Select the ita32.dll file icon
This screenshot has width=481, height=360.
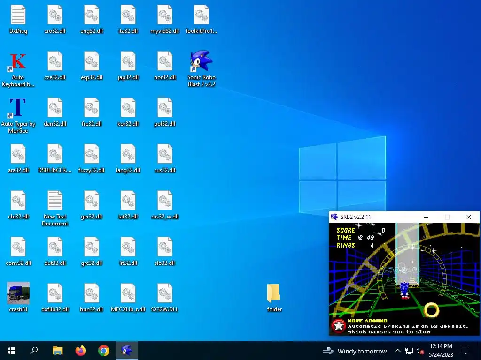128,15
